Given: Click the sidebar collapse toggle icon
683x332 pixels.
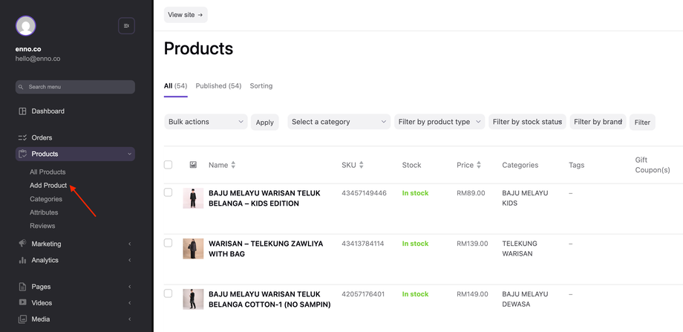Looking at the screenshot, I should [x=126, y=26].
